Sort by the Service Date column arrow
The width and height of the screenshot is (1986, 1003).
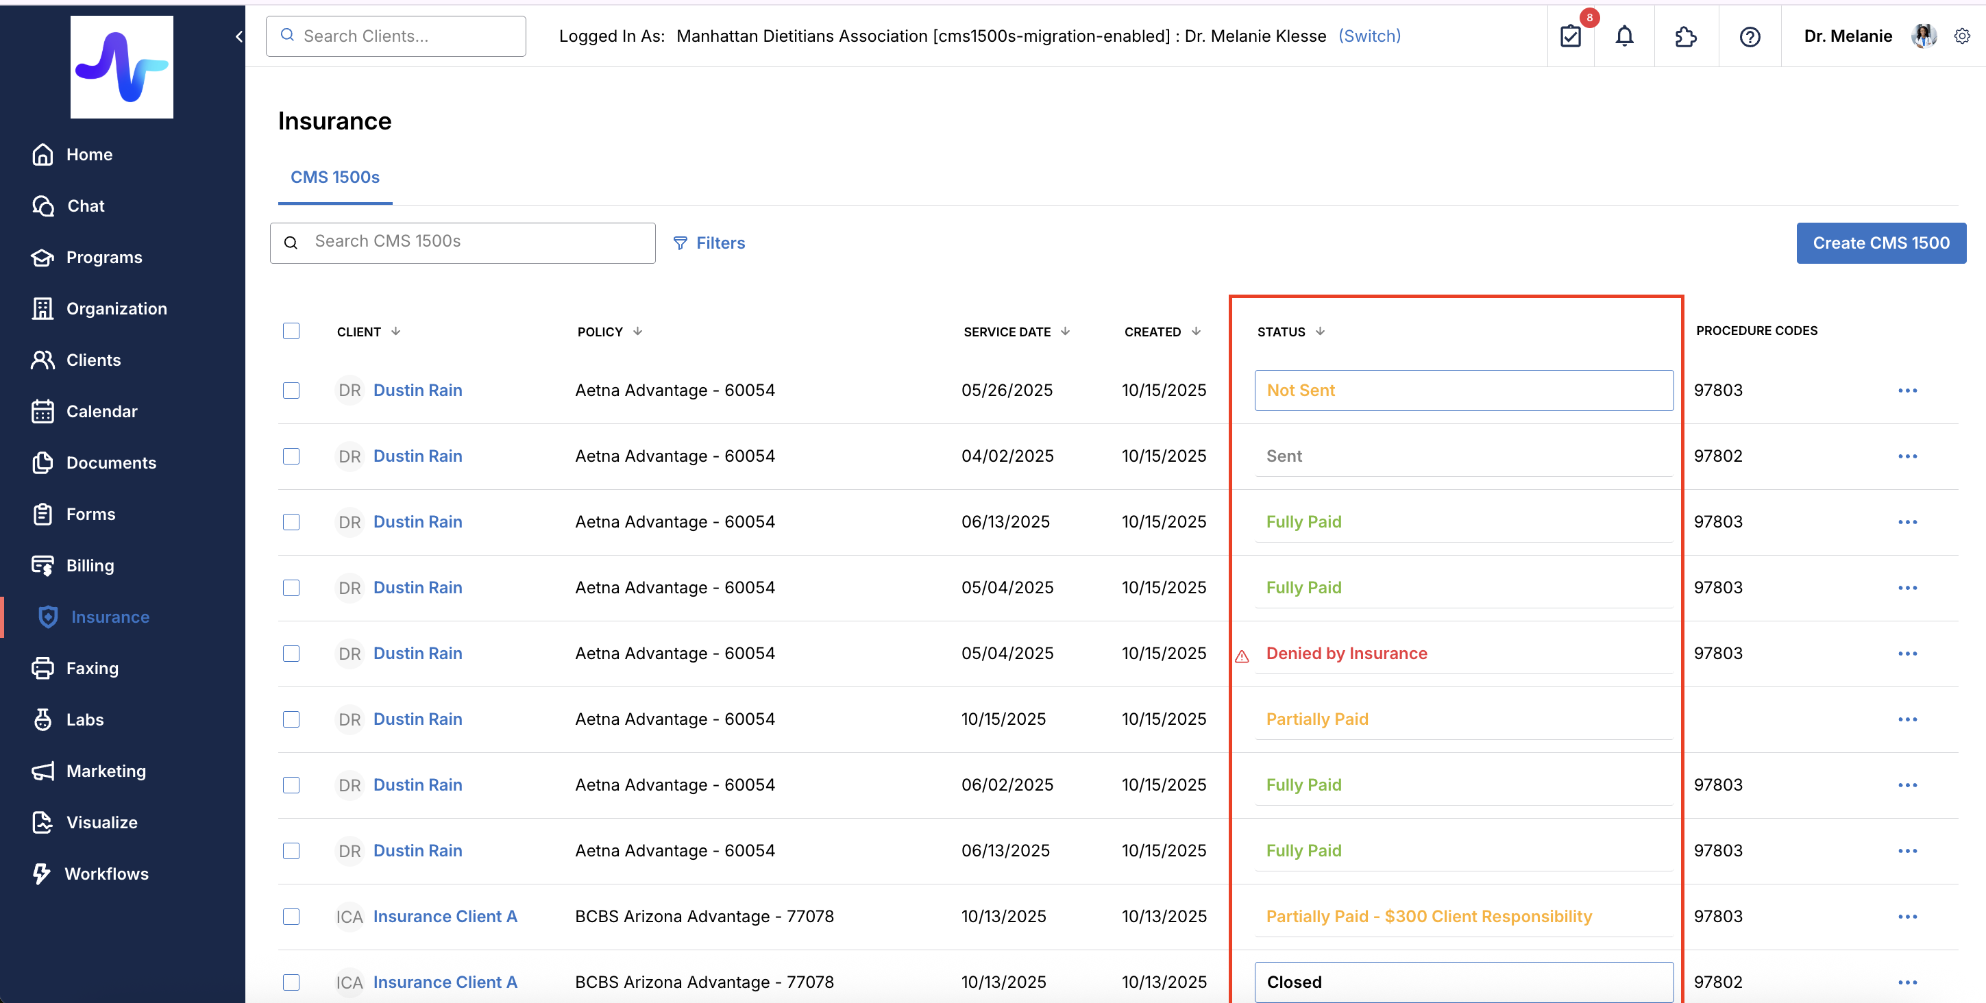(1066, 332)
